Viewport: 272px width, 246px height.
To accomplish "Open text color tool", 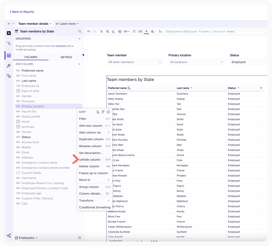I will [x=146, y=32].
